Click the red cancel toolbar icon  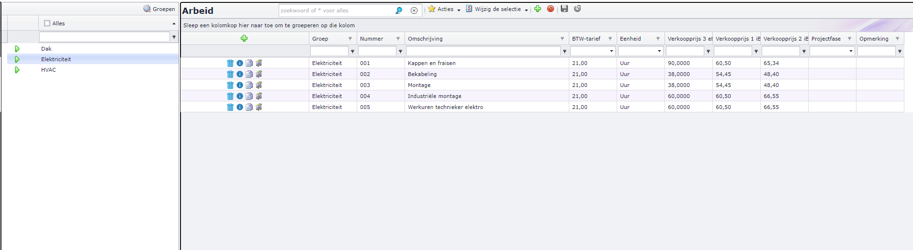(551, 9)
